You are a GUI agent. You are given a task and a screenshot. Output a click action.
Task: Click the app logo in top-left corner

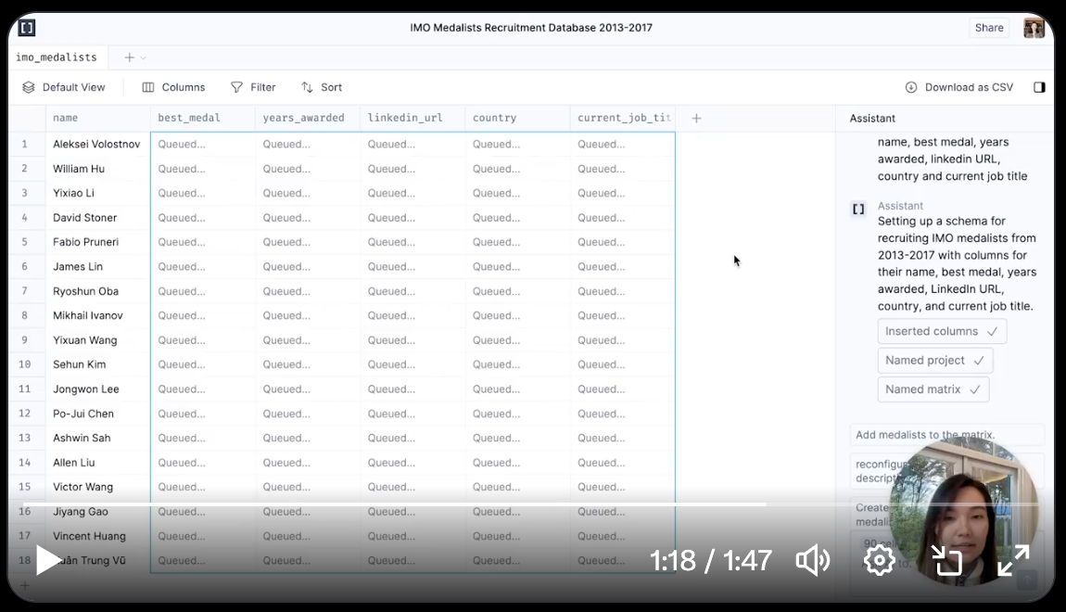(27, 28)
